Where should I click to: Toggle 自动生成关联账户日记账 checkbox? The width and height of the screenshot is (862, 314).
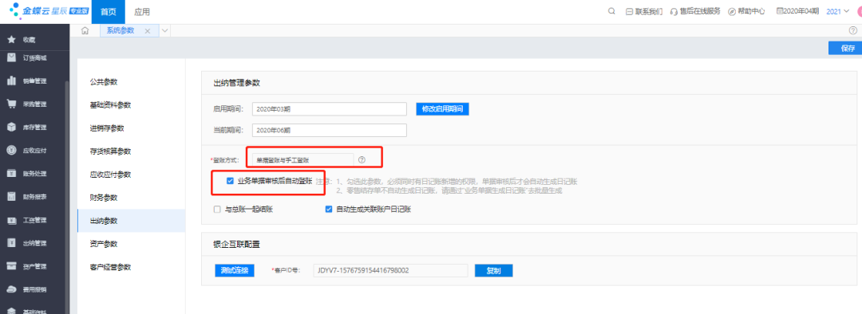coord(329,209)
